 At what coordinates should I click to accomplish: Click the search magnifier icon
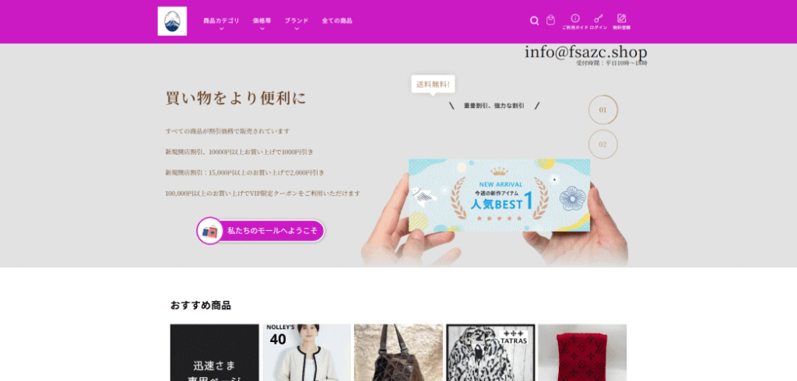click(534, 21)
